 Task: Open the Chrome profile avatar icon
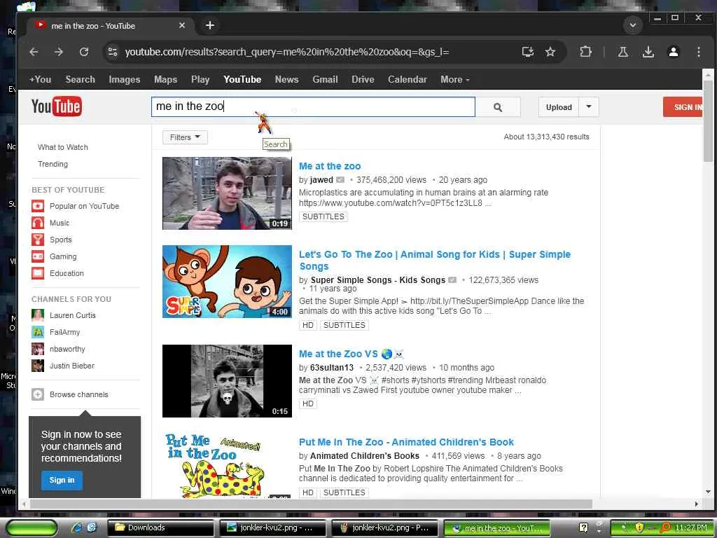tap(673, 52)
